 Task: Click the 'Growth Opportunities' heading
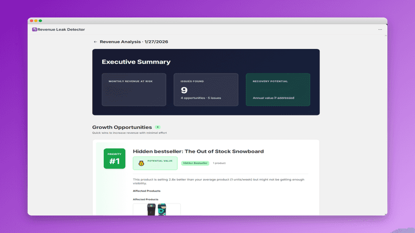122,127
